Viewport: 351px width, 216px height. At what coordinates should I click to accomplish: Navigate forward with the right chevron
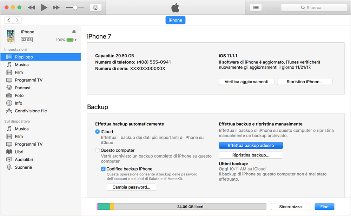(17, 20)
